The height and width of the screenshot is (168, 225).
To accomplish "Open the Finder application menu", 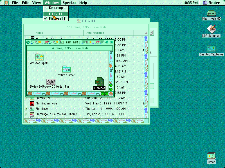I will pyautogui.click(x=211, y=3).
